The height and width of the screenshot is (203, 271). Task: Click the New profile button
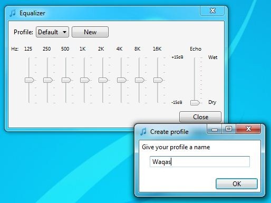[90, 32]
